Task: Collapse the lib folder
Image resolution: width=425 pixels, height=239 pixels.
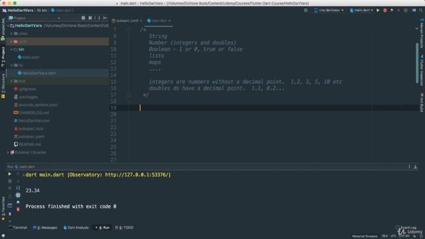Action: (x=11, y=65)
